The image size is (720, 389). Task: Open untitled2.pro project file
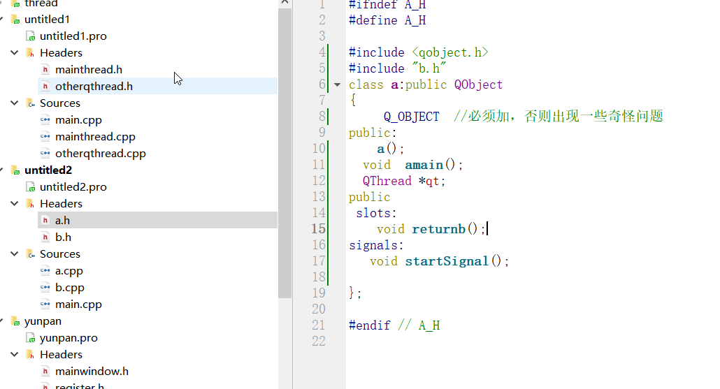[73, 187]
